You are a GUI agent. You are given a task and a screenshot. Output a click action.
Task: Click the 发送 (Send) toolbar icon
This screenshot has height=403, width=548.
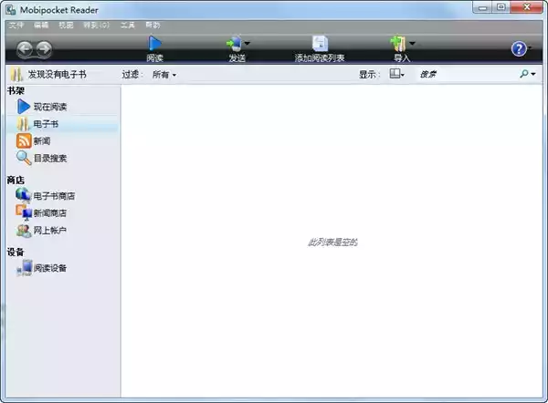point(236,43)
